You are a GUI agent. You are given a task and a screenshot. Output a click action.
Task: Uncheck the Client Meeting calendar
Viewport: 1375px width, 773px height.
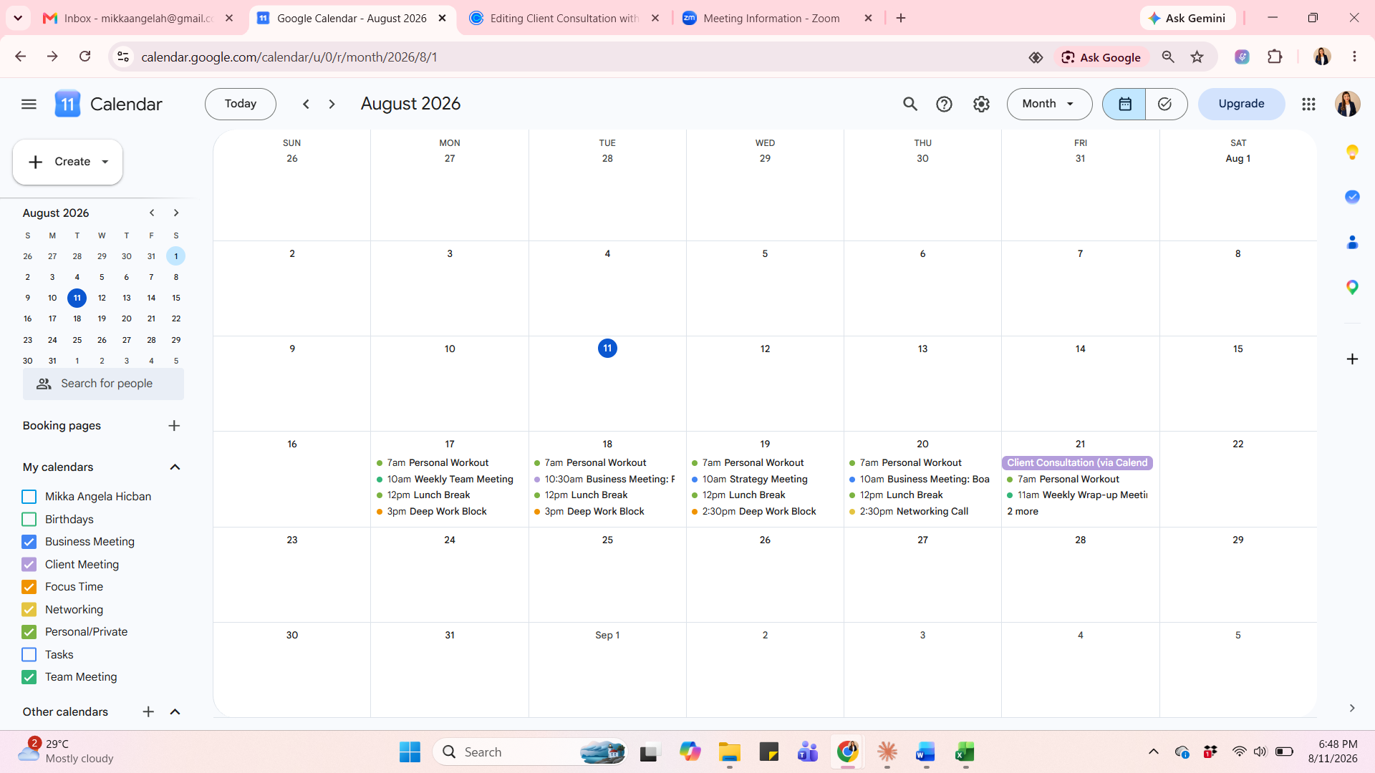29,565
